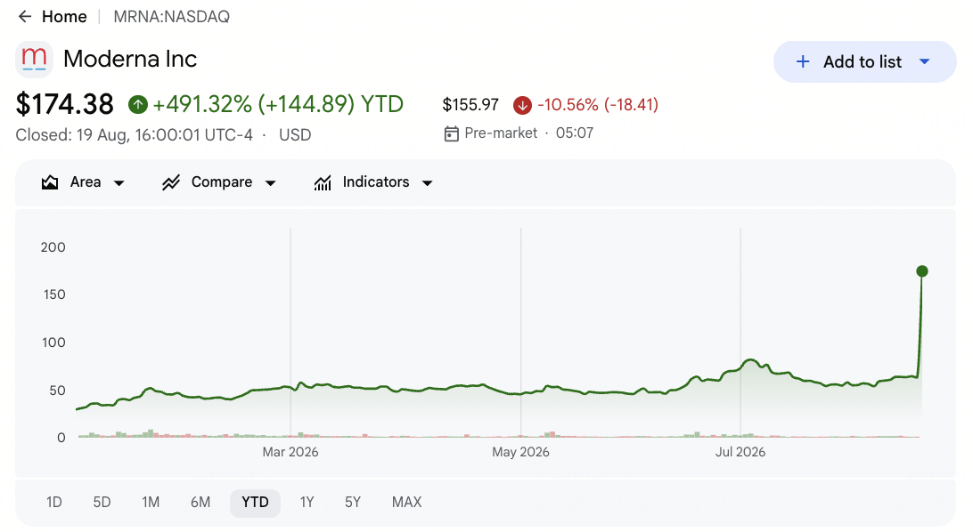
Task: Select the 6M time range tab
Action: [x=200, y=503]
